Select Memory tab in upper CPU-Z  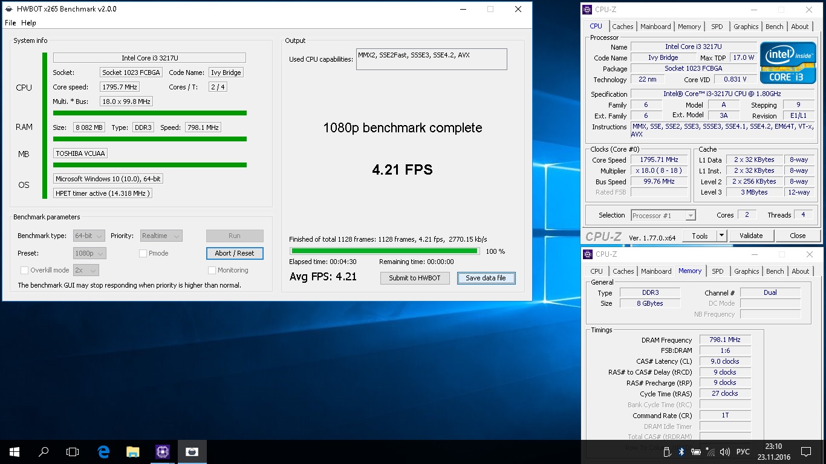coord(689,27)
